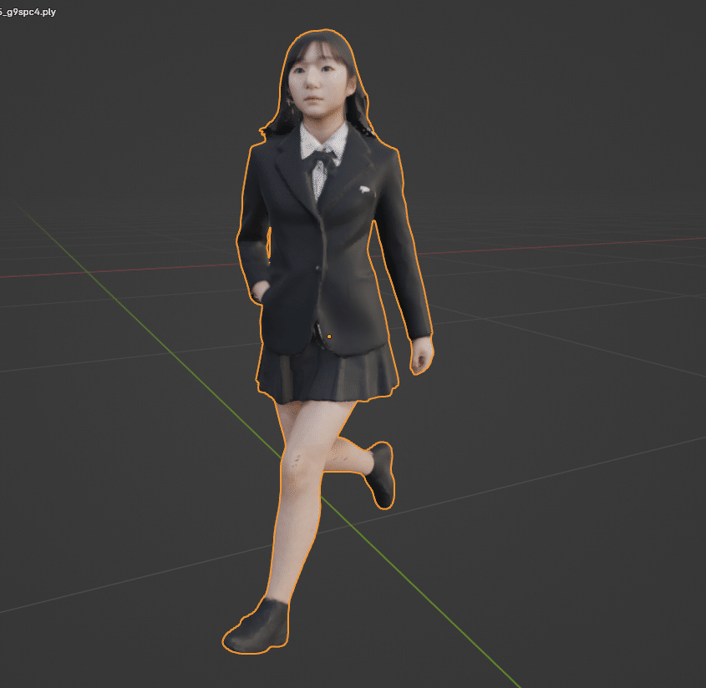Click the badge on the blazer lapel
The width and height of the screenshot is (706, 688).
click(x=365, y=189)
